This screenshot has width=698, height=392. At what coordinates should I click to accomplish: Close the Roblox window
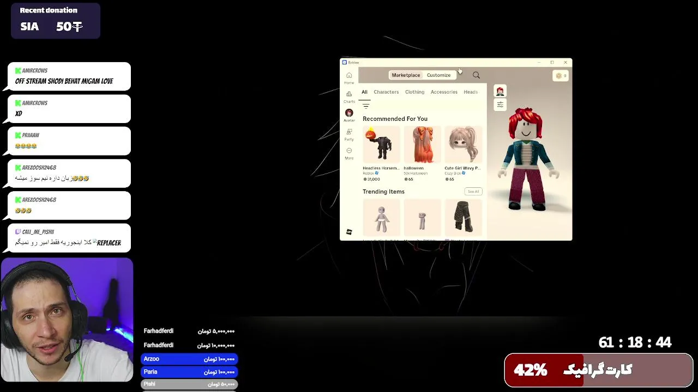coord(565,62)
